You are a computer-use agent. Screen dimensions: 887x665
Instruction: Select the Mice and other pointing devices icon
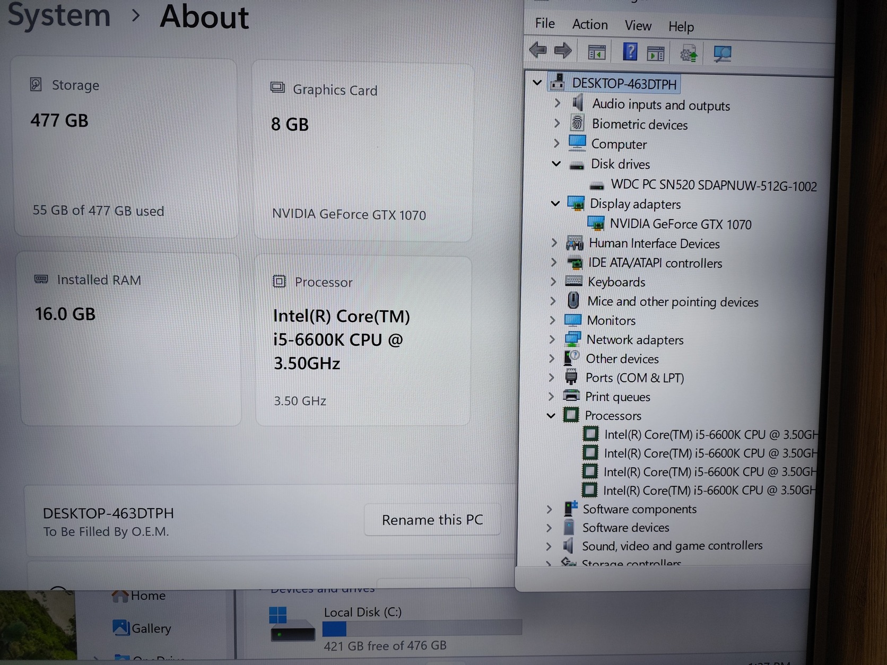click(573, 301)
